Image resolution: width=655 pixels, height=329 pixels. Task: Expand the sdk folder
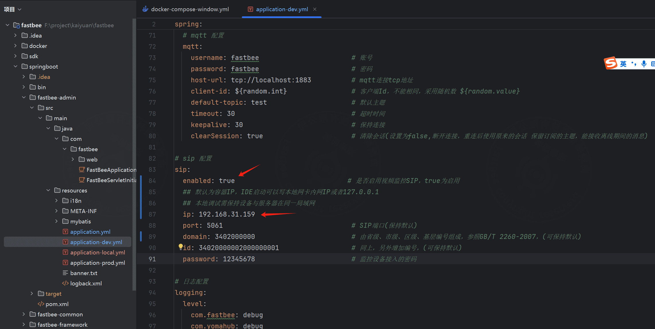(15, 56)
